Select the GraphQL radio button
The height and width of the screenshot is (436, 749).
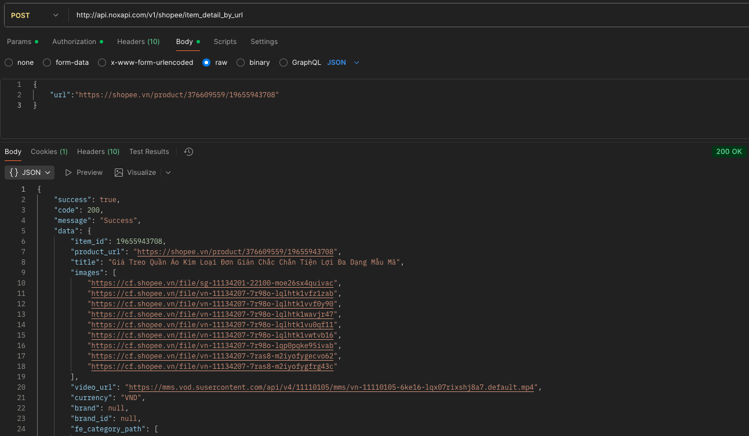[283, 63]
